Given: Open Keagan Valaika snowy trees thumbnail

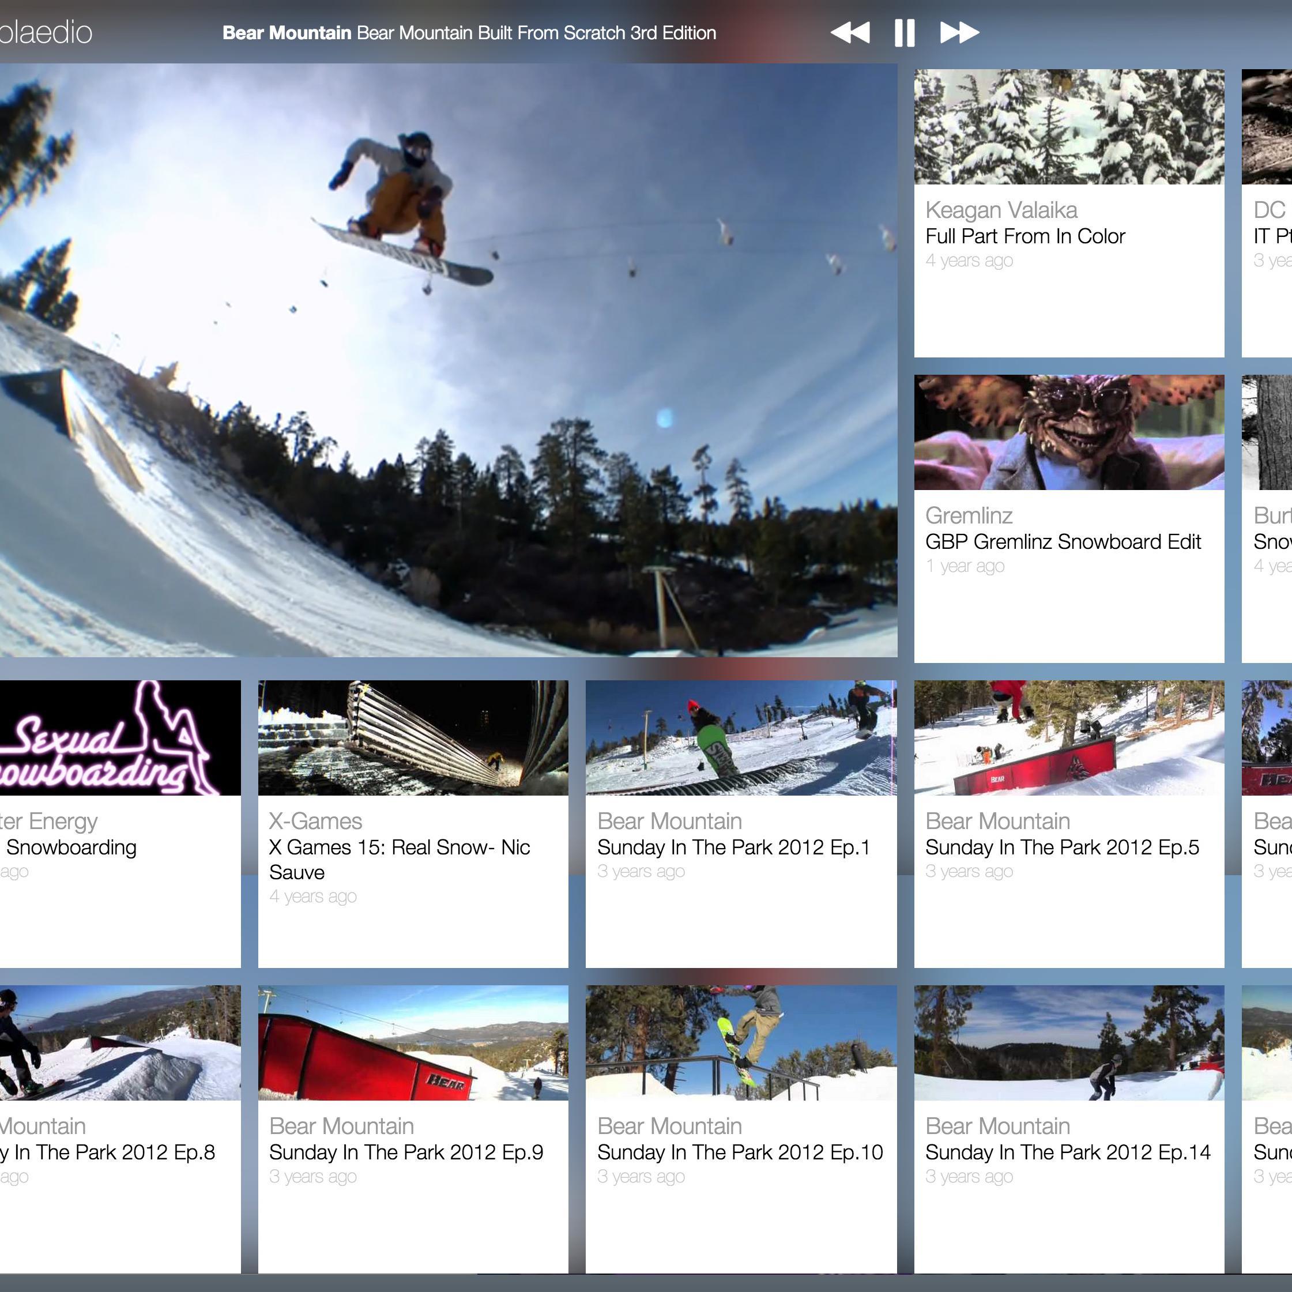Looking at the screenshot, I should (1069, 126).
